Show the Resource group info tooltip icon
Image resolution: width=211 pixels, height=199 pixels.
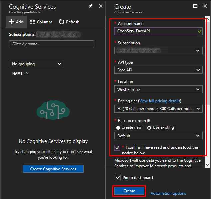(148, 121)
